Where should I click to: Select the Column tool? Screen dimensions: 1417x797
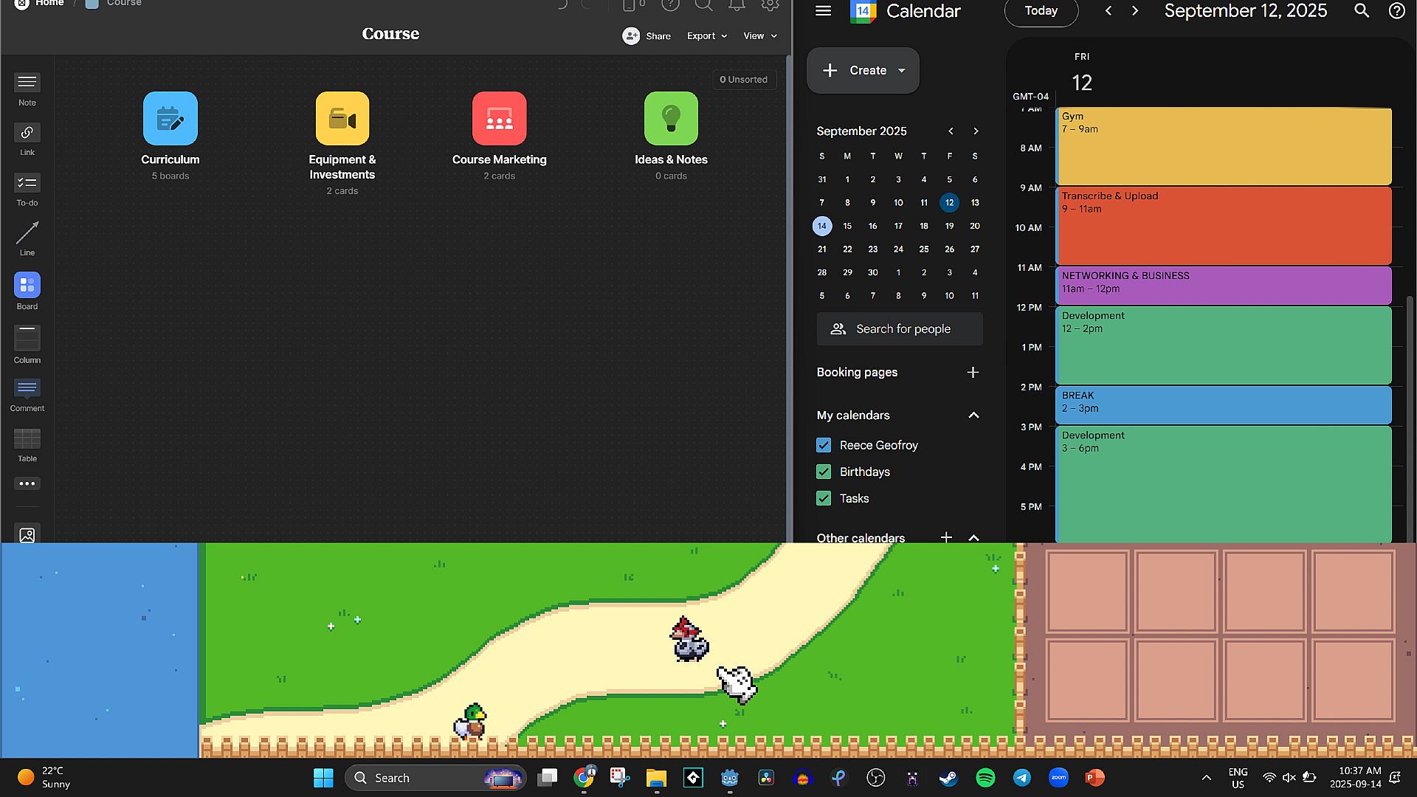(27, 339)
